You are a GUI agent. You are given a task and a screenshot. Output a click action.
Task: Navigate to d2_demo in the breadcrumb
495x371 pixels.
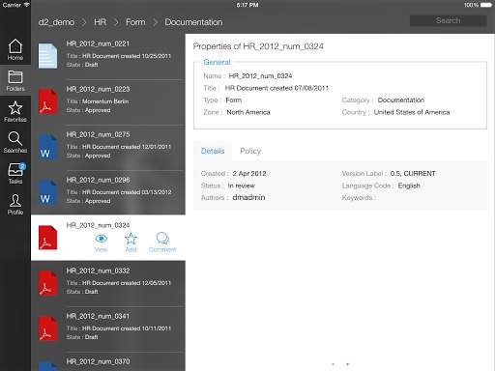[56, 22]
